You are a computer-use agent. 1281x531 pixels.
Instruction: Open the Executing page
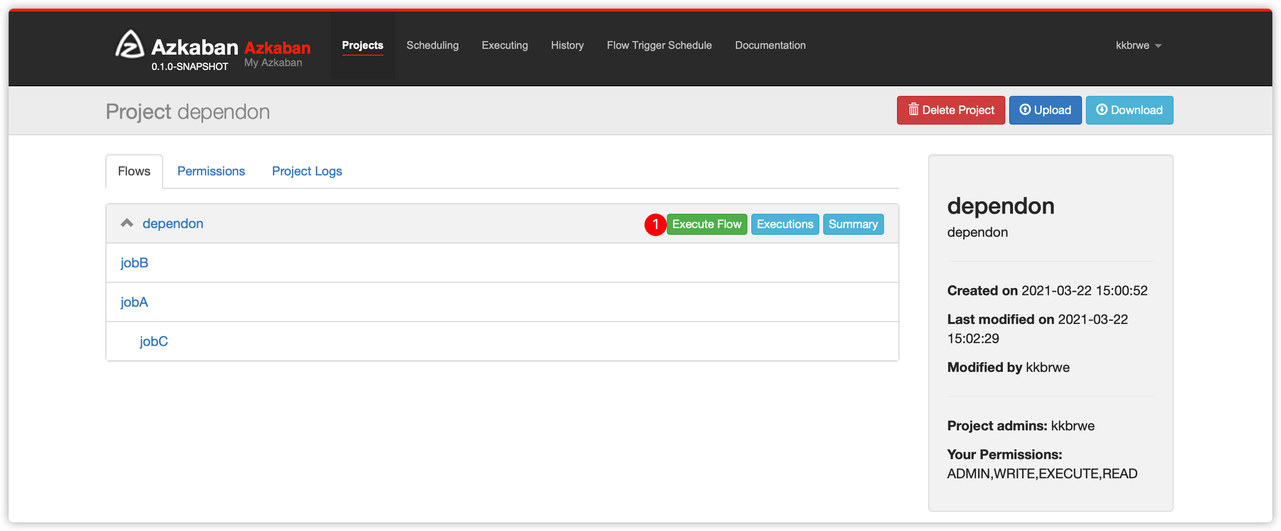coord(504,45)
